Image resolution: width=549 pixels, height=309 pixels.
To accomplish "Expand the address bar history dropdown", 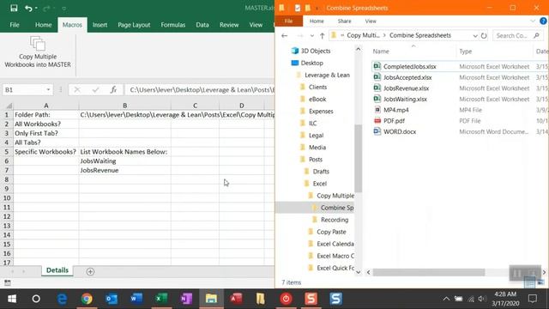I will 475,35.
